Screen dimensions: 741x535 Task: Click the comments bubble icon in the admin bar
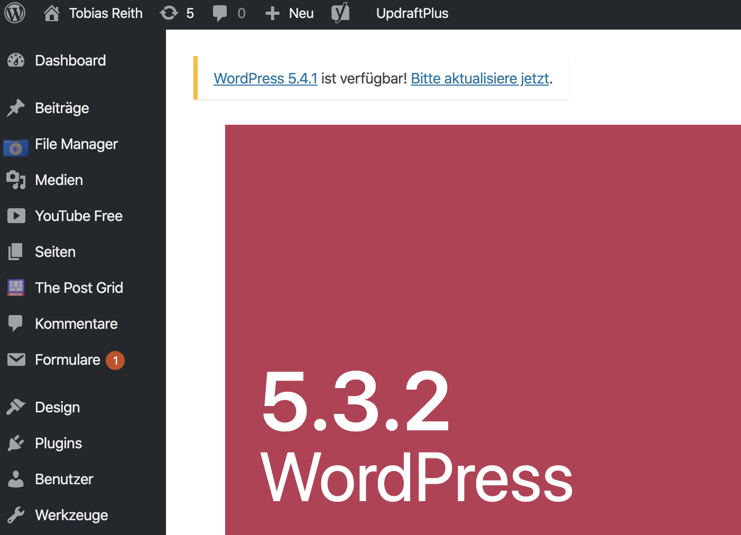point(220,13)
